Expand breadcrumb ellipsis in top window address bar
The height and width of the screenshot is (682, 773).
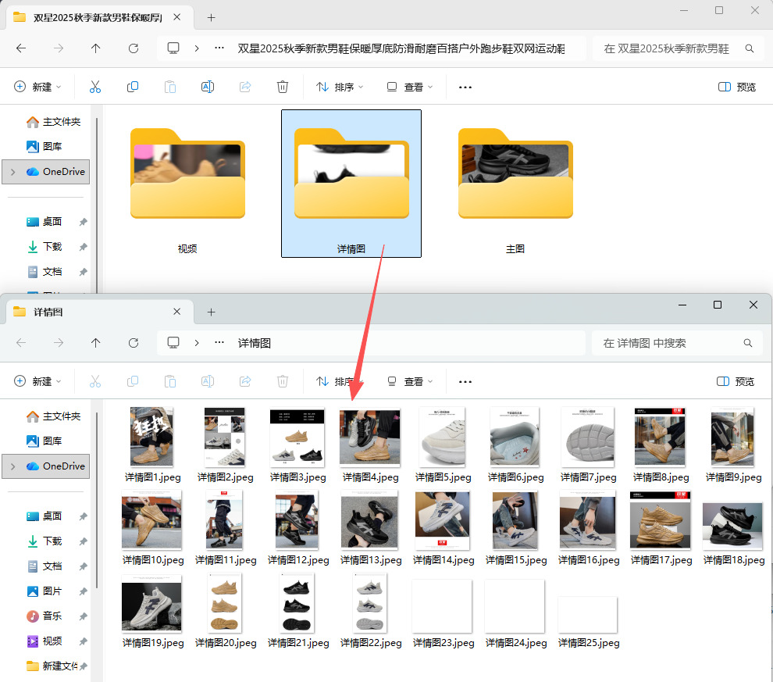(219, 48)
